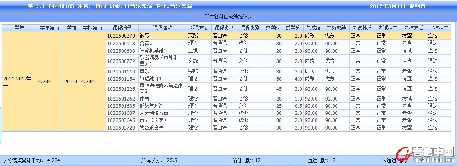Select the 管弦乐合奏1 course name
The height and width of the screenshot is (166, 457).
click(x=153, y=128)
